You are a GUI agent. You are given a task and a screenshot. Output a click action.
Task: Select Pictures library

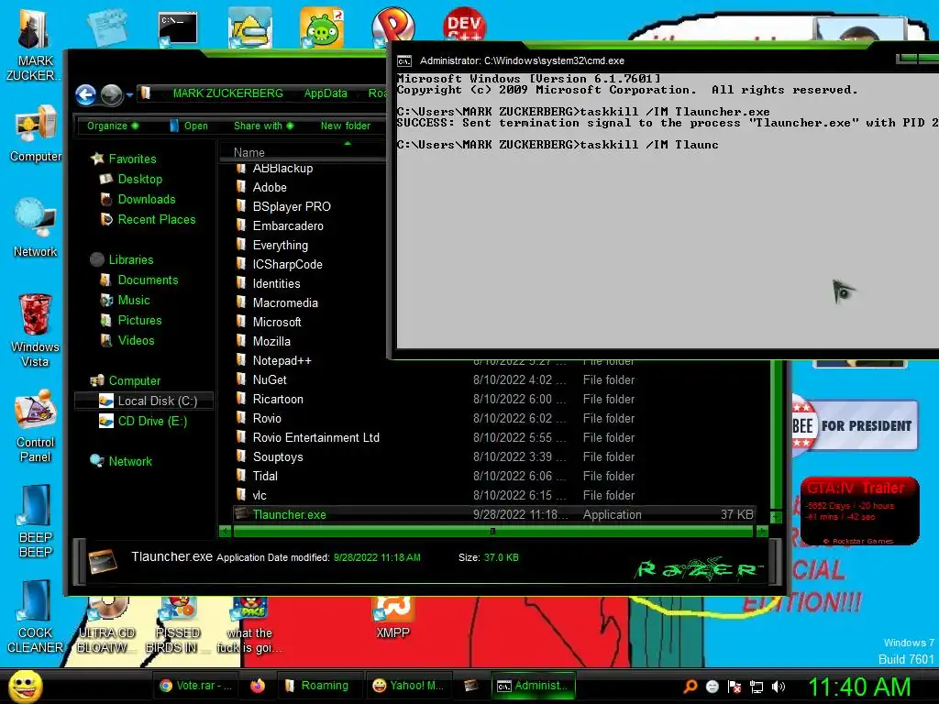point(139,320)
